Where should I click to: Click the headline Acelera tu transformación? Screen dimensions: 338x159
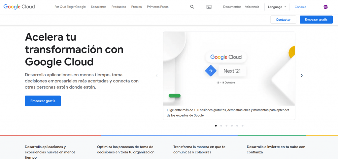click(74, 50)
